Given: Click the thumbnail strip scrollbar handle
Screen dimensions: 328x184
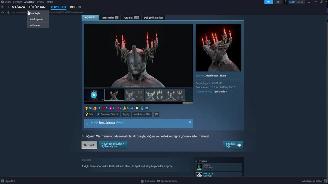Looking at the screenshot, I should pyautogui.click(x=188, y=103).
